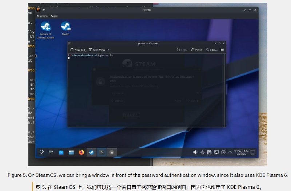Click the pin icon in QEMU title bar
This screenshot has height=191, width=291.
(44, 10)
